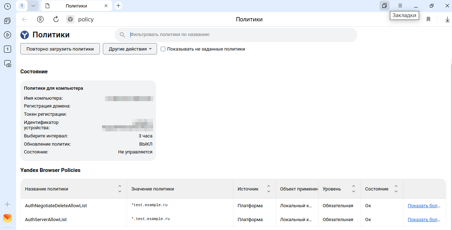The height and width of the screenshot is (230, 452).
Task: Open the sidebar tabs/collections icon
Action: [x=7, y=21]
